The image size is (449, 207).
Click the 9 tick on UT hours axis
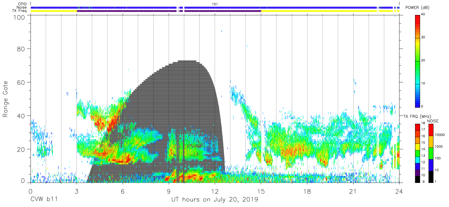click(x=169, y=191)
